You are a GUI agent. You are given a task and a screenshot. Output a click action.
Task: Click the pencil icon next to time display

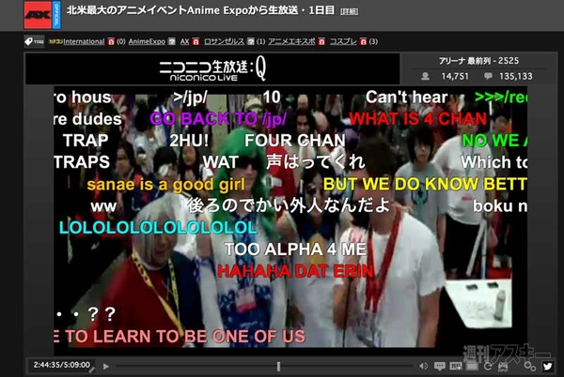click(x=92, y=369)
